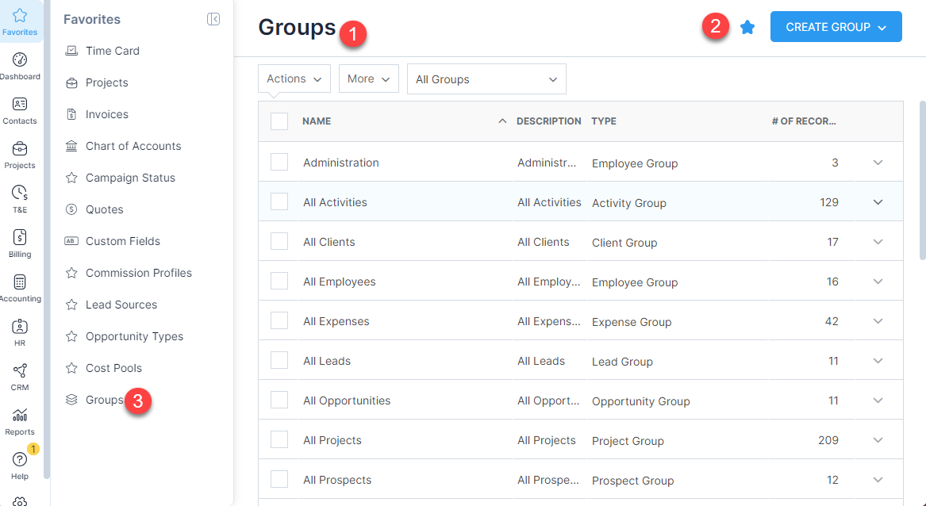Check the All Projects row checkbox
Image resolution: width=926 pixels, height=506 pixels.
click(279, 439)
